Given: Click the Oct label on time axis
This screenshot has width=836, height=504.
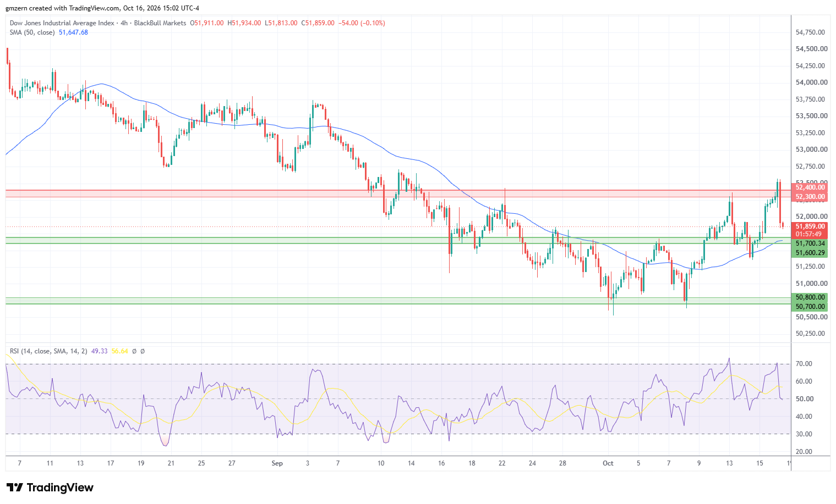Looking at the screenshot, I should (608, 463).
